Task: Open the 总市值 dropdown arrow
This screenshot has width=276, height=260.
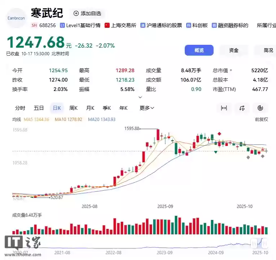Action: click(231, 70)
